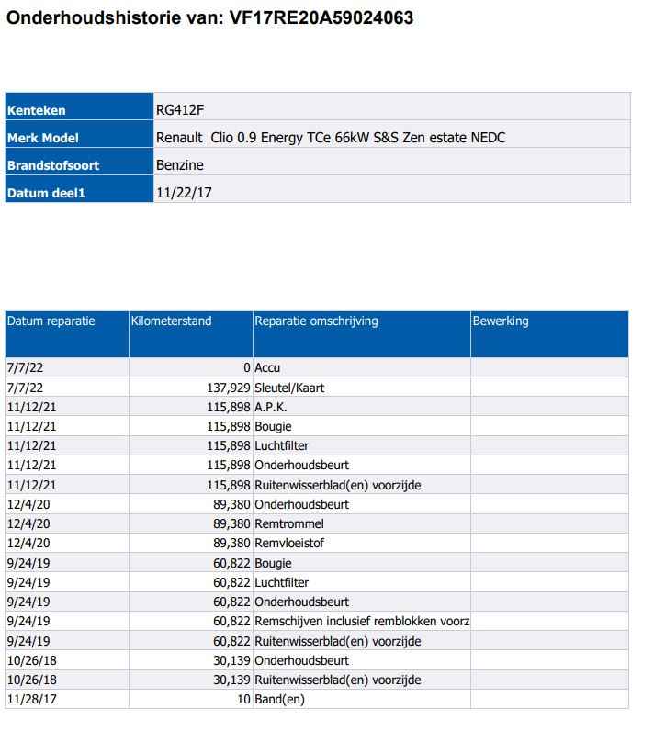Click 'Luchtfilter' in the 60,822 km row
This screenshot has height=731, width=654.
click(x=282, y=582)
